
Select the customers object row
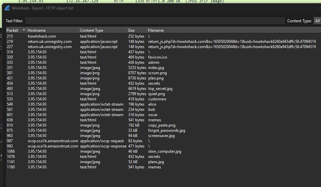click(x=163, y=99)
